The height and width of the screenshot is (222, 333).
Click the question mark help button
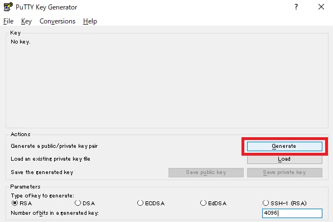296,7
